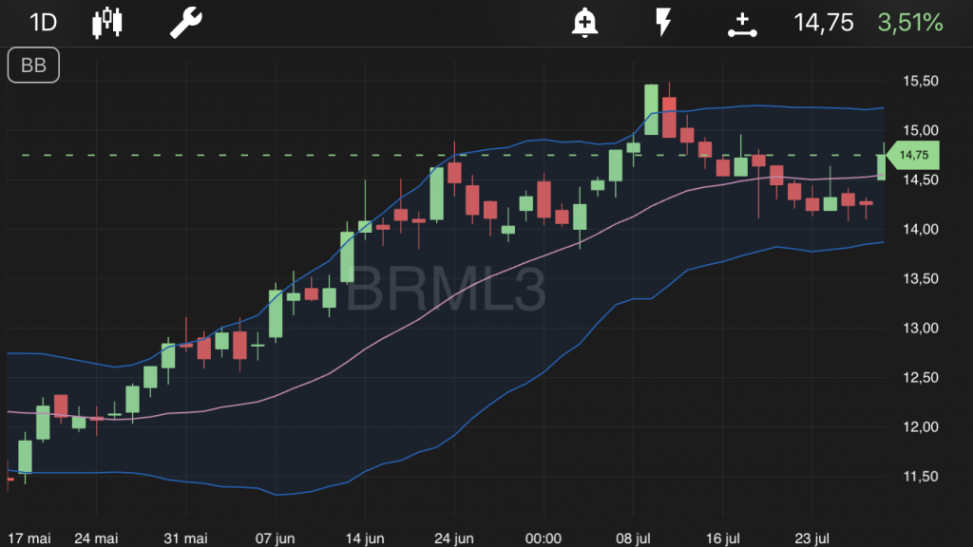This screenshot has width=973, height=547.
Task: Select the trend line drawing tool icon
Action: pos(742,25)
